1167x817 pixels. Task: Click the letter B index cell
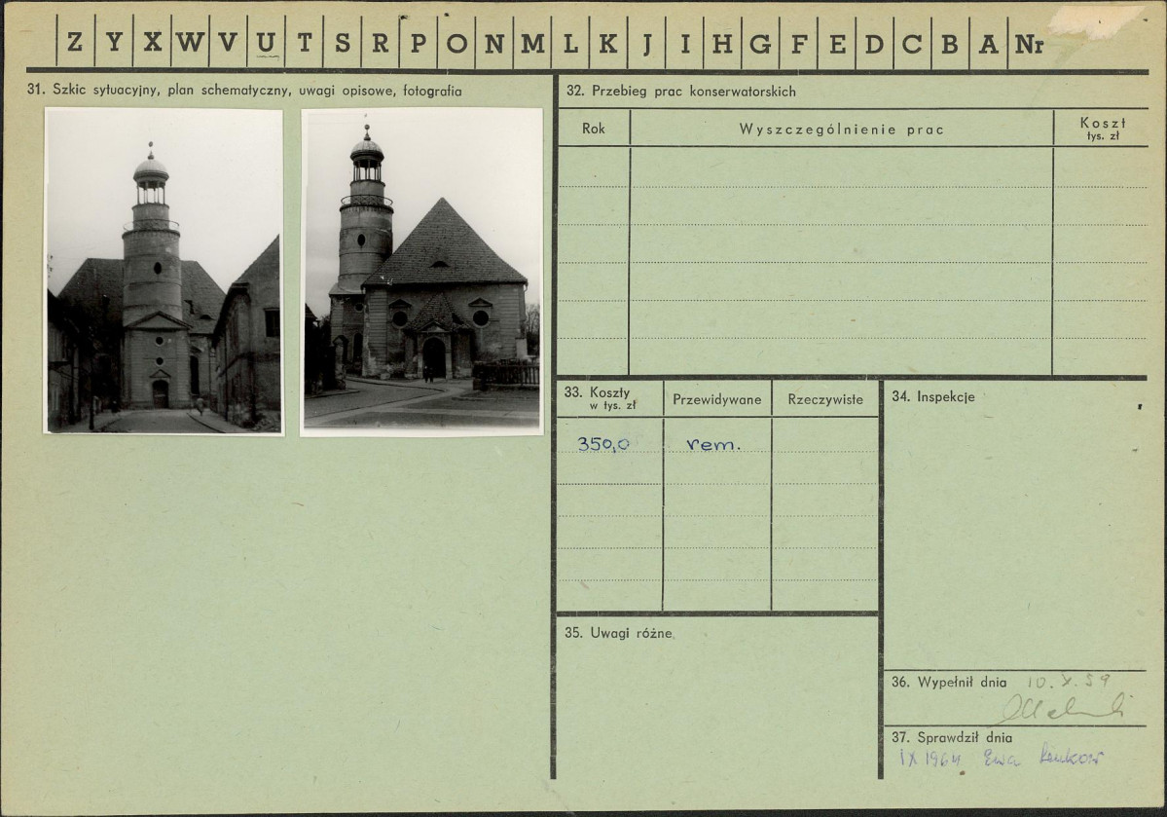[950, 43]
